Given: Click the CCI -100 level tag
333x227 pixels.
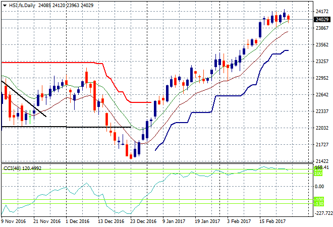Looking at the screenshot, I should pos(319,199).
